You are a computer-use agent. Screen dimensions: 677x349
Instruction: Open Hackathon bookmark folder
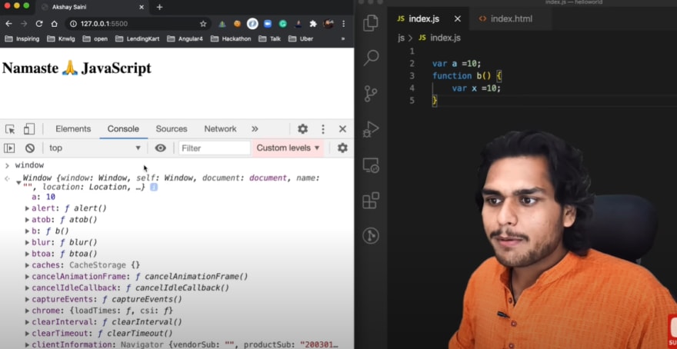click(231, 39)
